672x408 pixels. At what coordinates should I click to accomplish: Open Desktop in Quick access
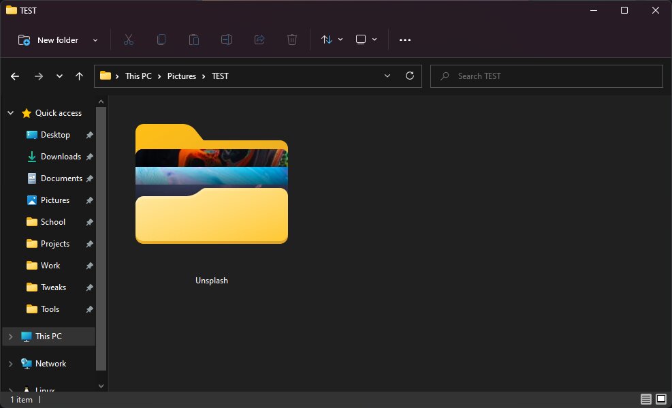[55, 135]
